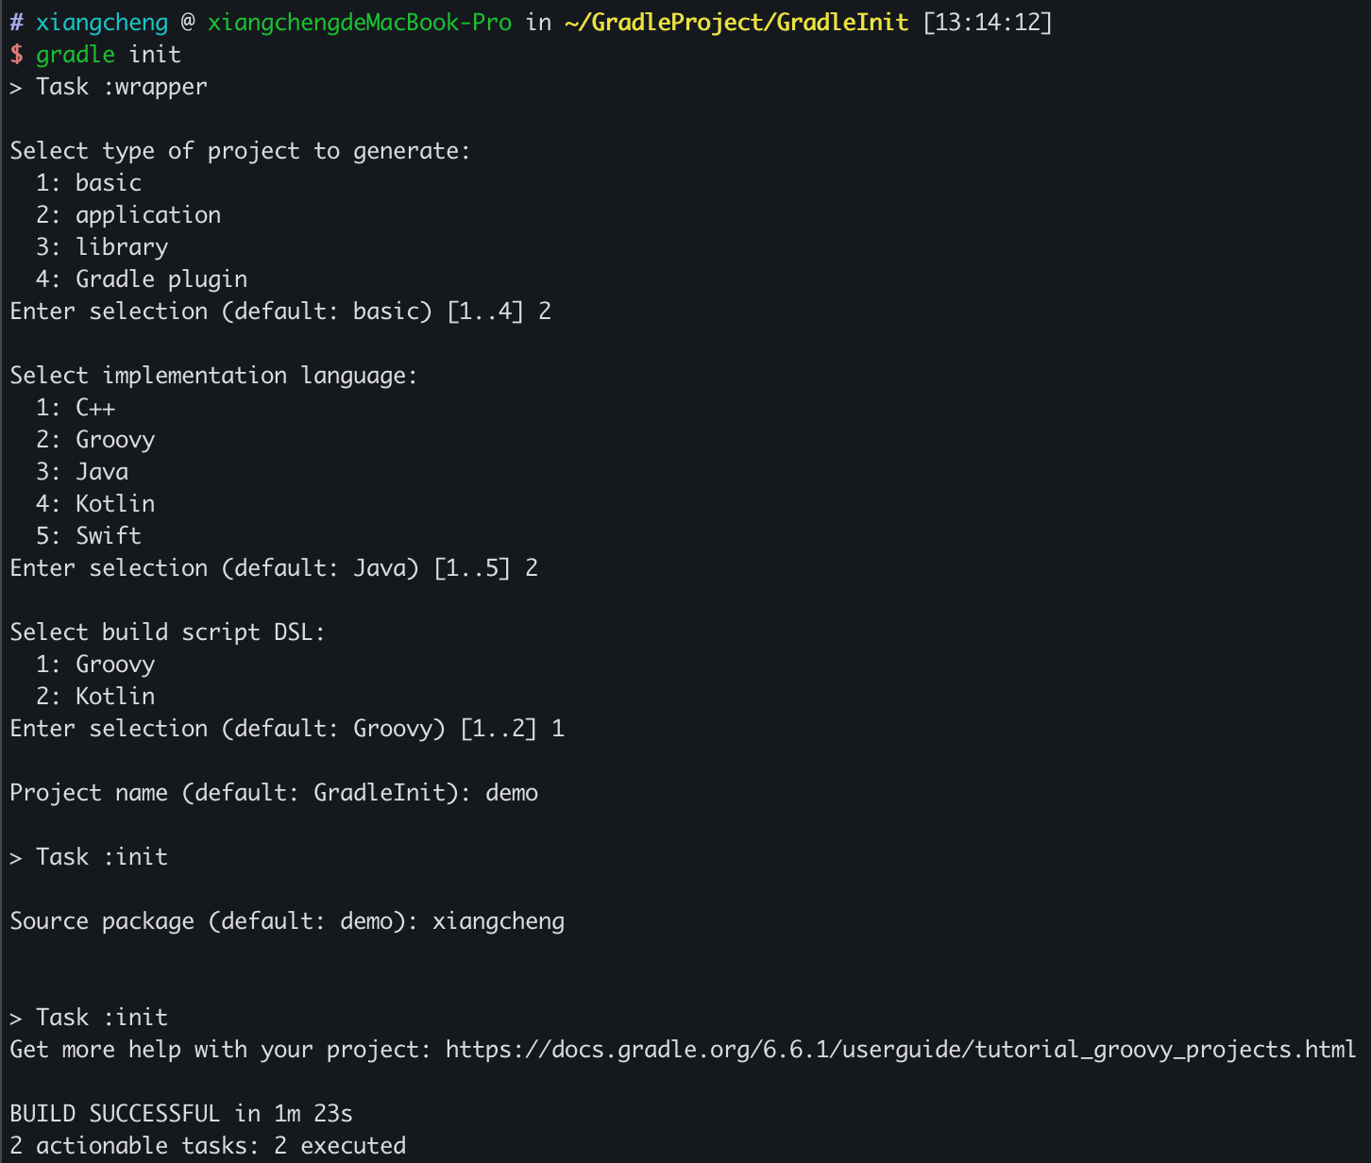Screen dimensions: 1371x1163
Task: Open the docs.gradle.org userguide URL
Action: (900, 1050)
